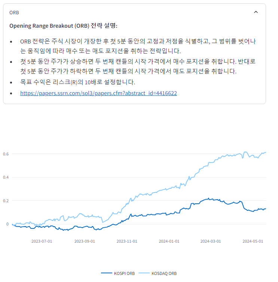Click the 0.2 y-axis tick label

pos(6,201)
